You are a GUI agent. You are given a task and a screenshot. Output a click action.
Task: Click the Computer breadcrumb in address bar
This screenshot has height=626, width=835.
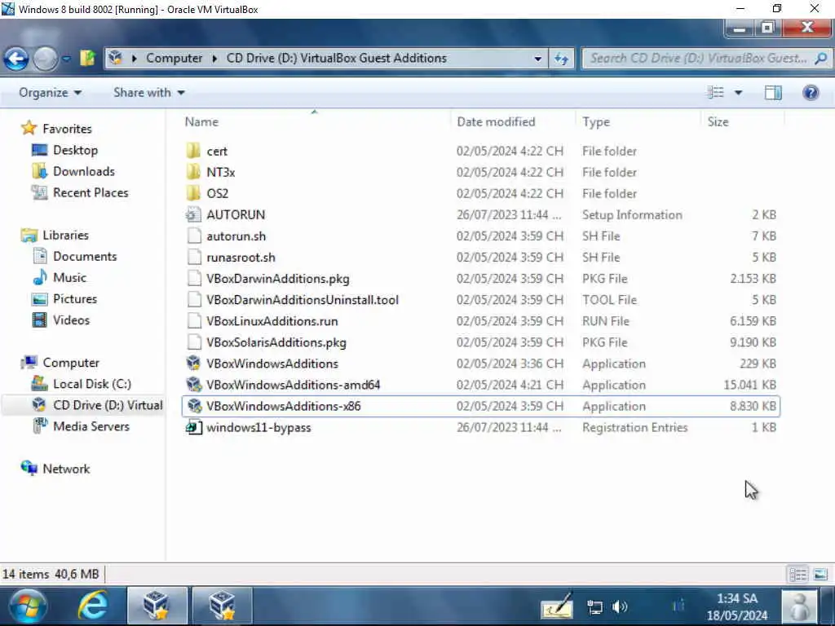[175, 58]
